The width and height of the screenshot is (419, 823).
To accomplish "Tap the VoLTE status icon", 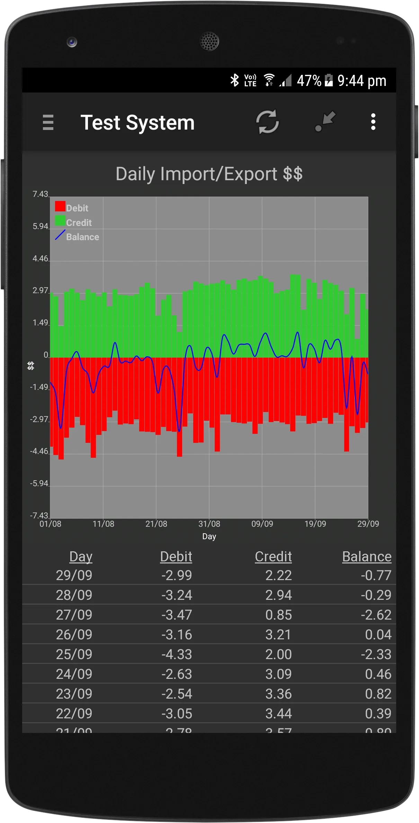I will 250,80.
